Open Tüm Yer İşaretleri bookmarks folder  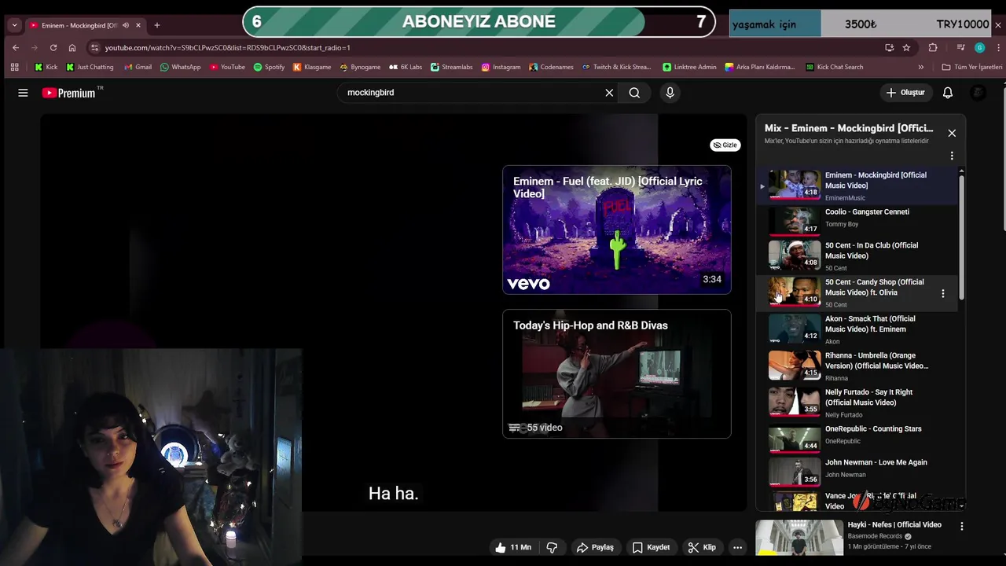tap(971, 67)
